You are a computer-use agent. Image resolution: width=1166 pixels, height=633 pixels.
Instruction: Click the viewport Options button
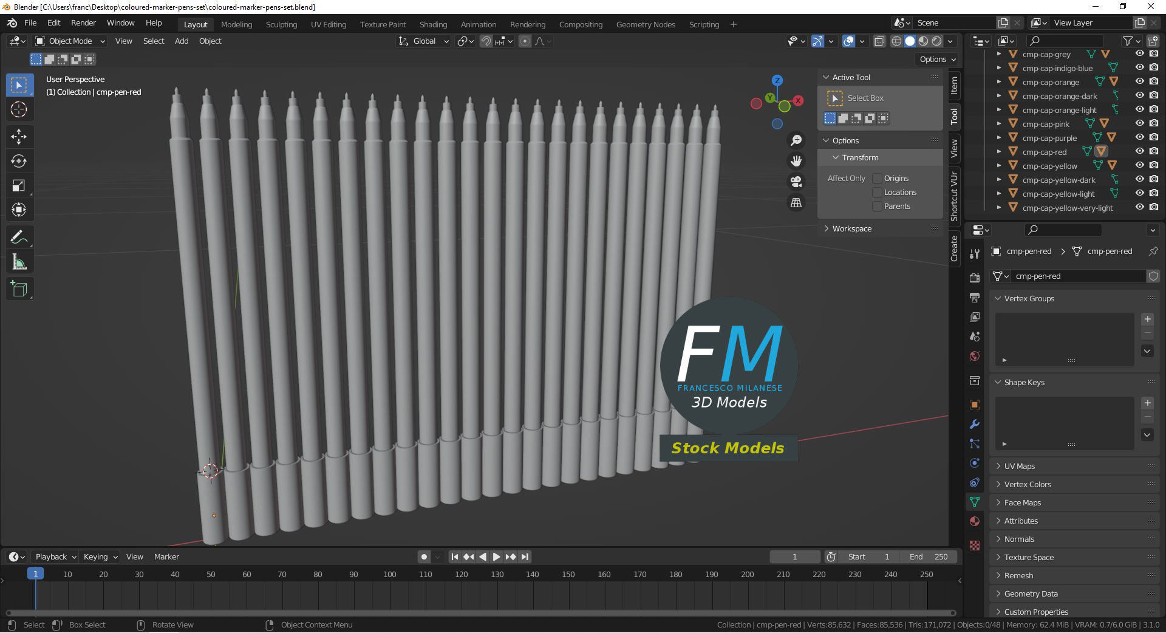tap(937, 59)
